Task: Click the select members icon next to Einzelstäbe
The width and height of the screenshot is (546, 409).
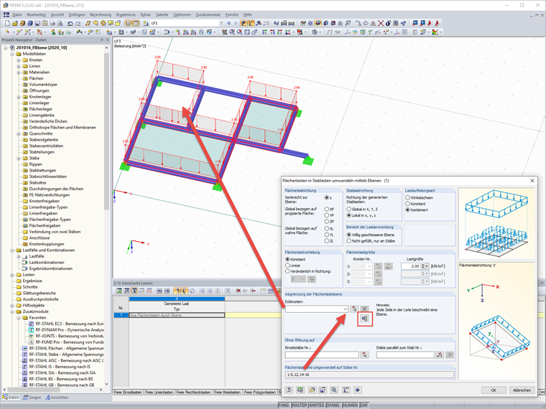Action: point(364,354)
